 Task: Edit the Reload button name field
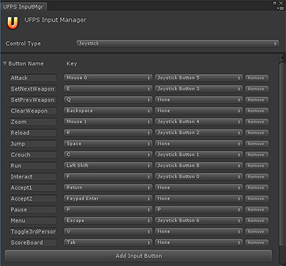[33, 133]
